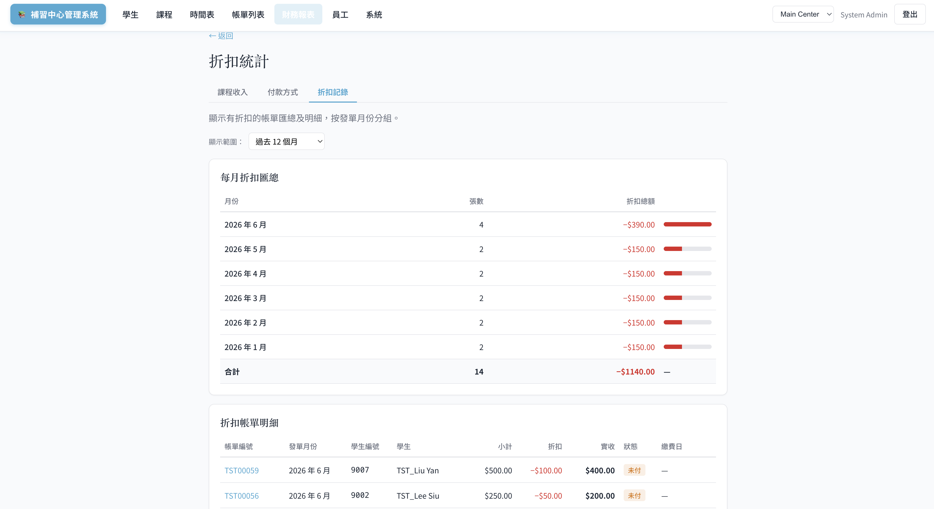
Task: Click the 未付 status badge for TST00059
Action: point(634,470)
